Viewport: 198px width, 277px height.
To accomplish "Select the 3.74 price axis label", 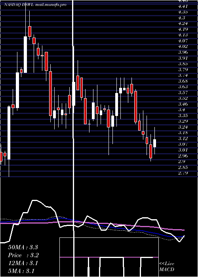I will pyautogui.click(x=183, y=76).
